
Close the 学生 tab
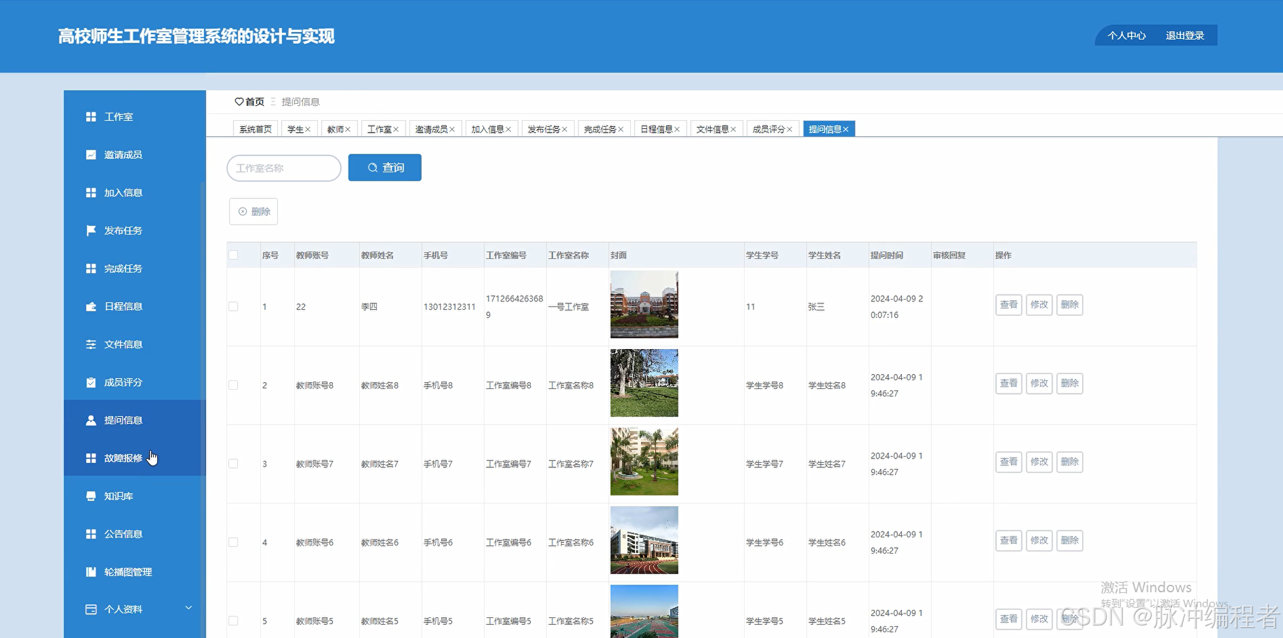pyautogui.click(x=308, y=129)
